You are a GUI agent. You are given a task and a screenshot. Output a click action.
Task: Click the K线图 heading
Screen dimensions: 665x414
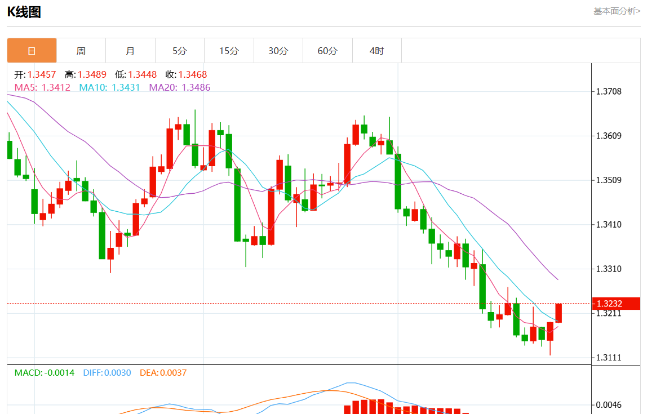[x=24, y=12]
